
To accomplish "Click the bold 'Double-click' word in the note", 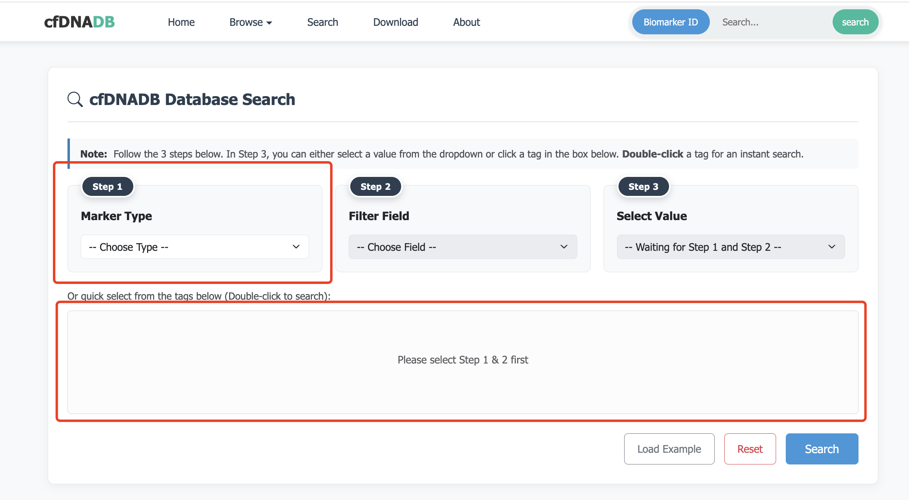I will coord(652,154).
